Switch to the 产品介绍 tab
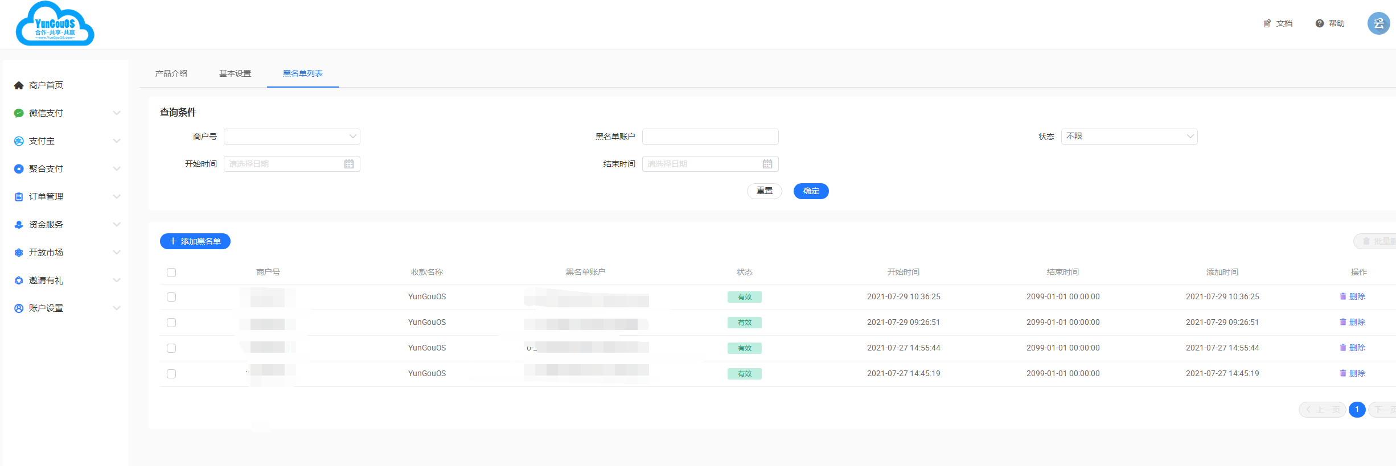Image resolution: width=1396 pixels, height=466 pixels. pyautogui.click(x=171, y=73)
